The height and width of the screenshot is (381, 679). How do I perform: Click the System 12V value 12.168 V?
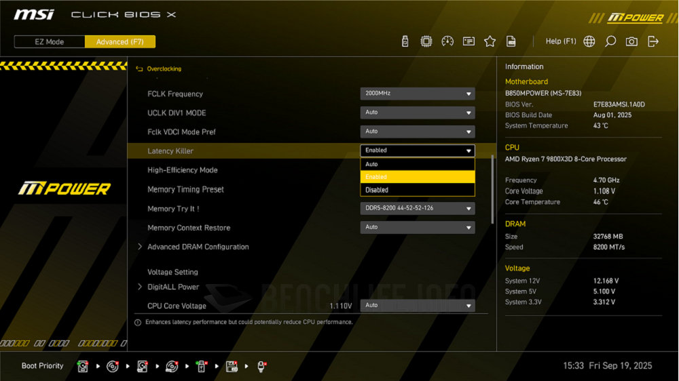click(x=606, y=281)
